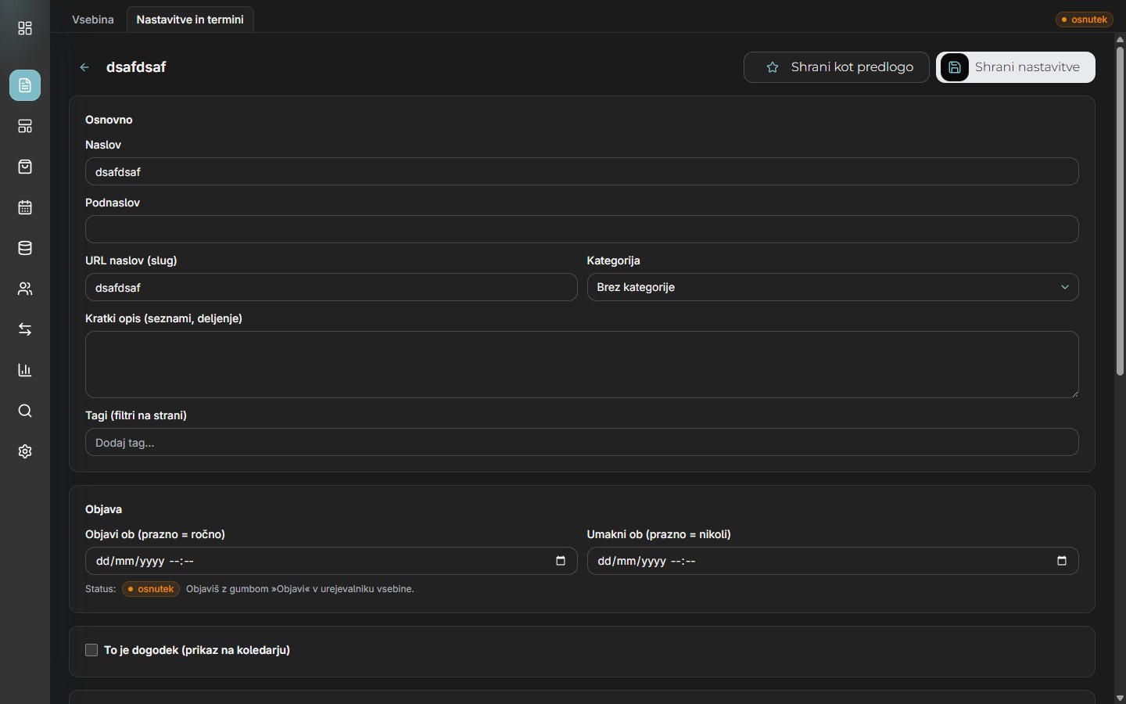Click the Umakni ob datetime field
The height and width of the screenshot is (704, 1126).
pos(833,561)
